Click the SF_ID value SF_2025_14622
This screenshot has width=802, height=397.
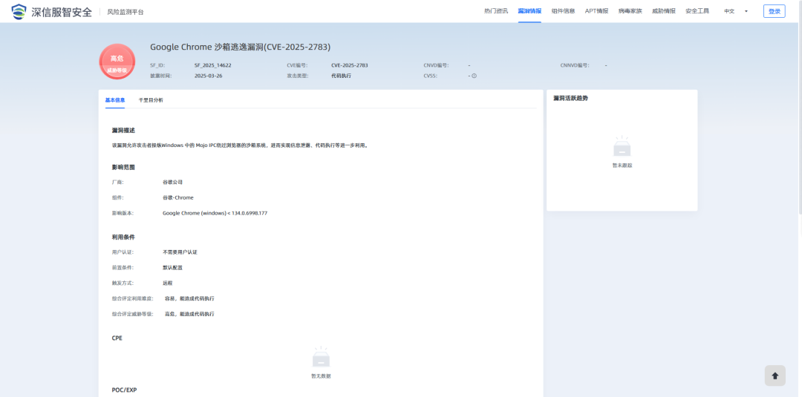[213, 65]
